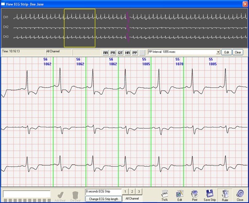Click the Del Beat icon
Viewport: 249px width, 203px height.
[x=74, y=196]
